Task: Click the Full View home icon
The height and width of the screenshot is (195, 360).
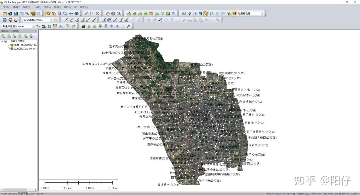Action: pyautogui.click(x=76, y=13)
